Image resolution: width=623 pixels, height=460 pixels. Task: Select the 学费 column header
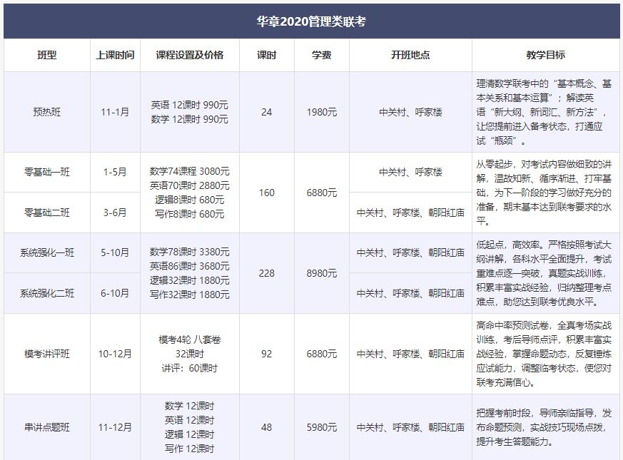(x=321, y=55)
